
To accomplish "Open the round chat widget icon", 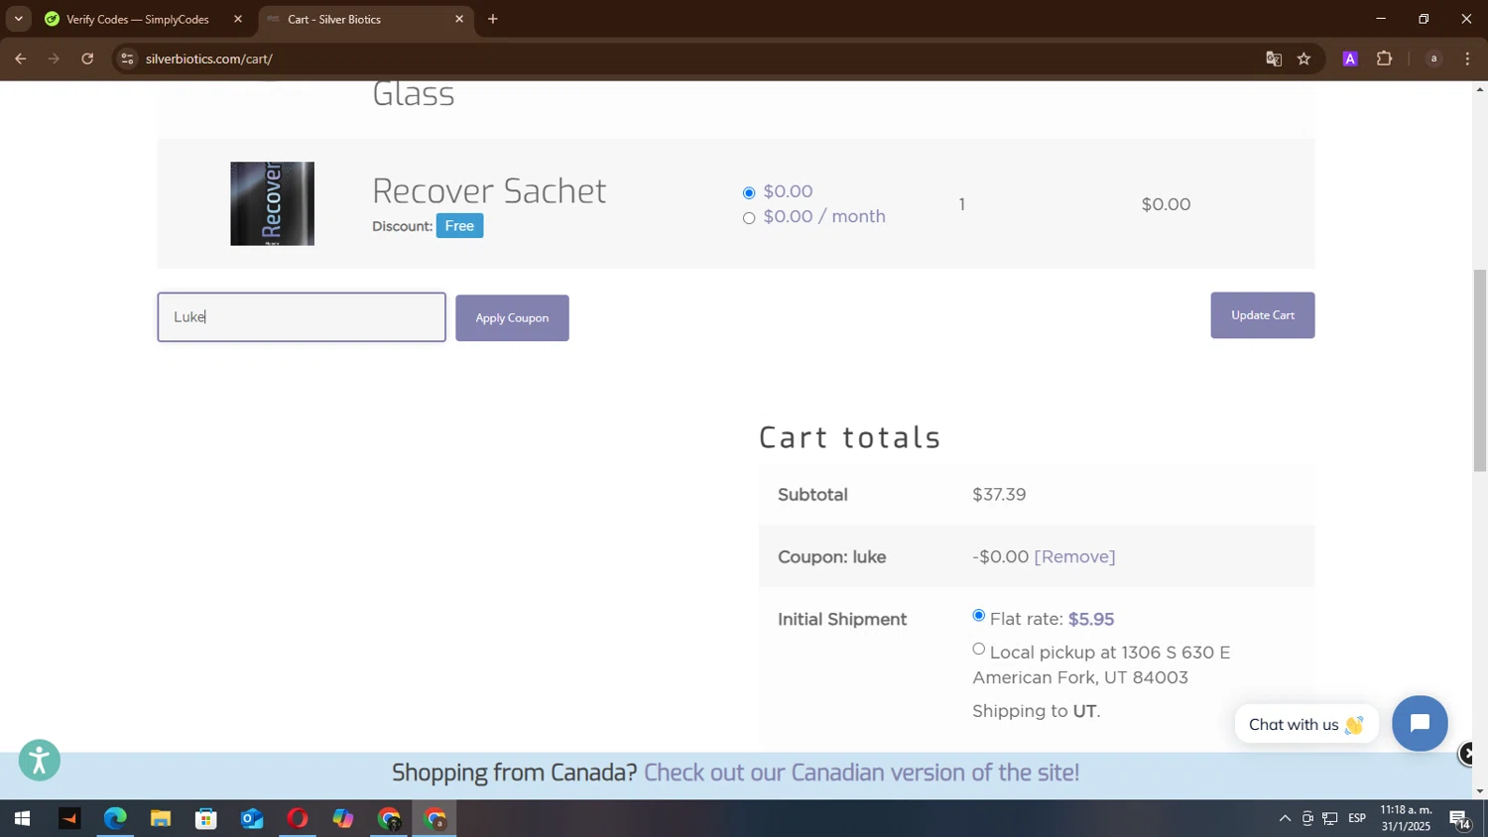I will pos(1420,724).
